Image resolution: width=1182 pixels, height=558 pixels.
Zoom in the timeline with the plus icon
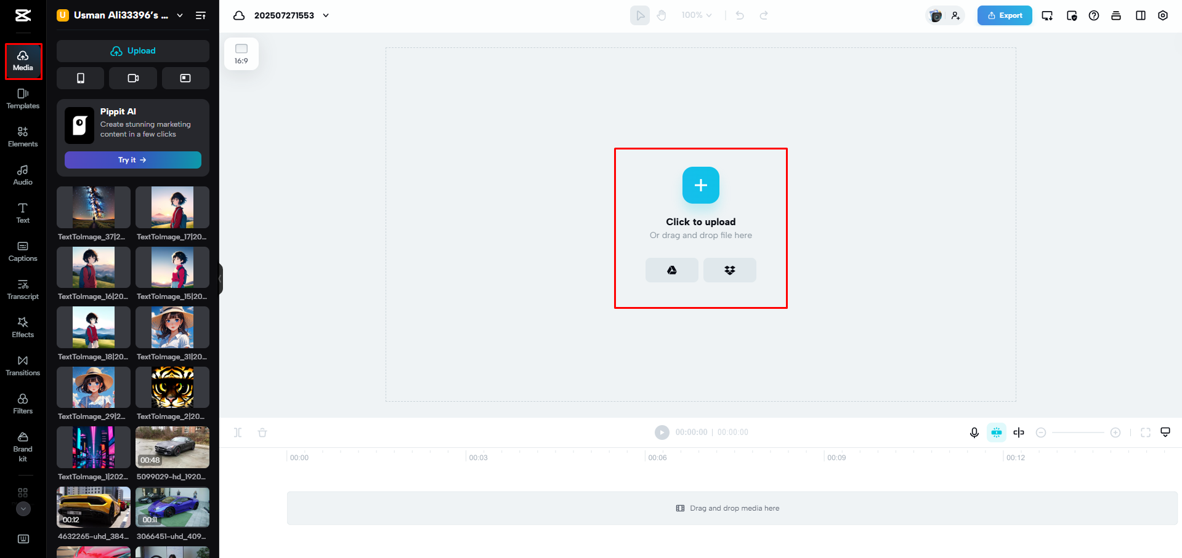point(1115,432)
